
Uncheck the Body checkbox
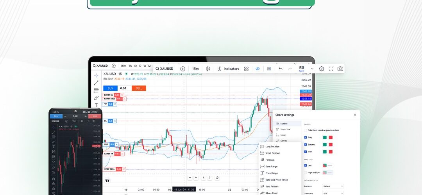pyautogui.click(x=306, y=137)
